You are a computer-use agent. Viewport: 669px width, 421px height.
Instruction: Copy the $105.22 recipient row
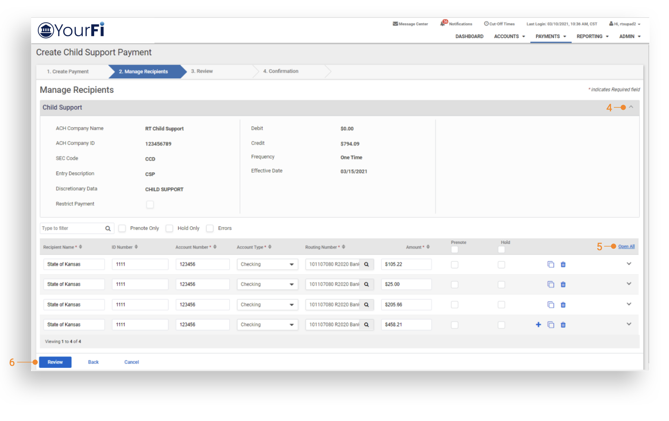[x=550, y=264]
